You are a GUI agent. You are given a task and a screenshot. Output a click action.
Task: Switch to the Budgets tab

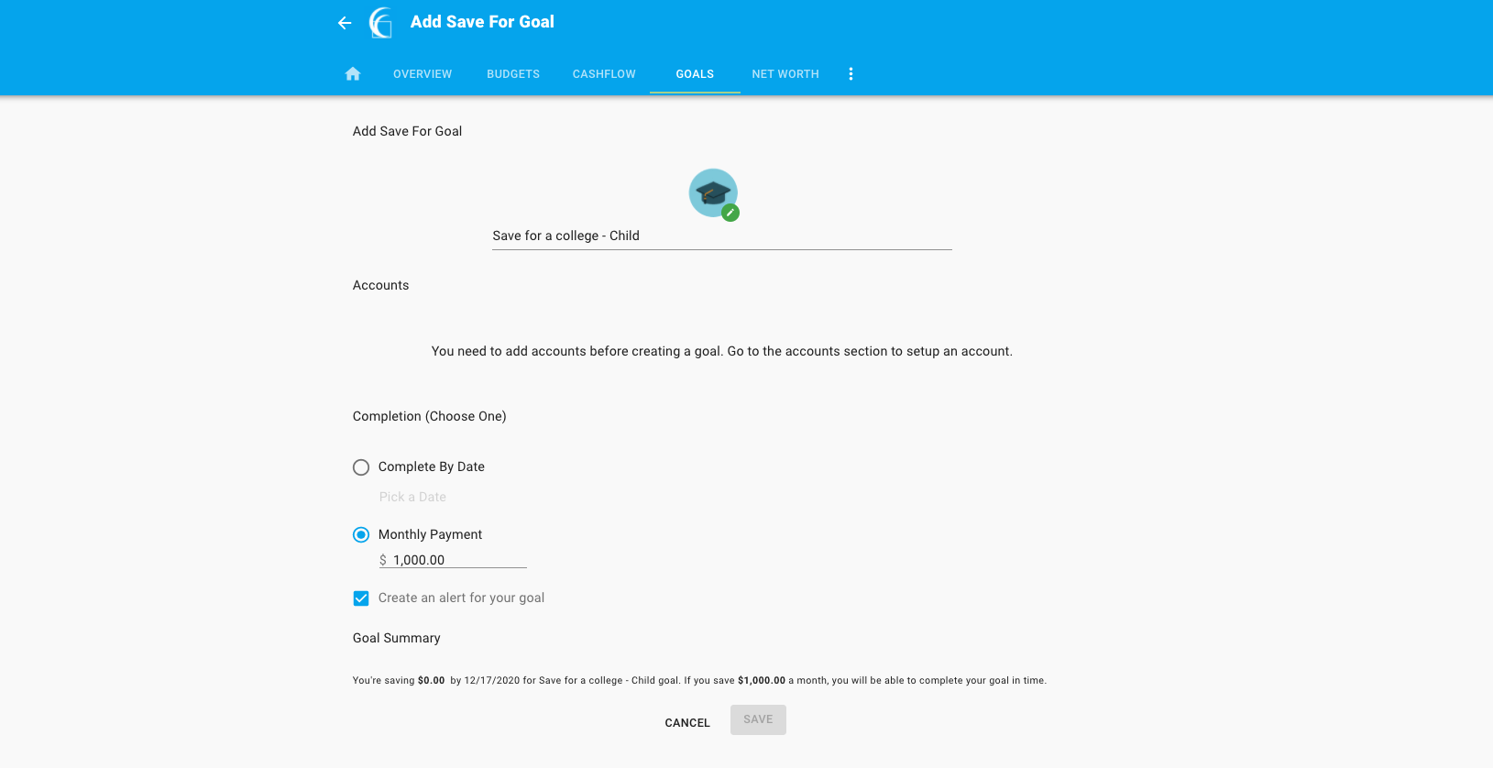[513, 74]
